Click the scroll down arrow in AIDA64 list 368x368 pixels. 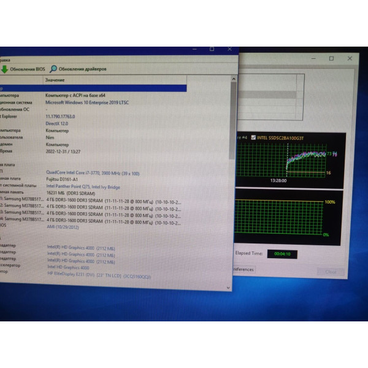coord(228,288)
